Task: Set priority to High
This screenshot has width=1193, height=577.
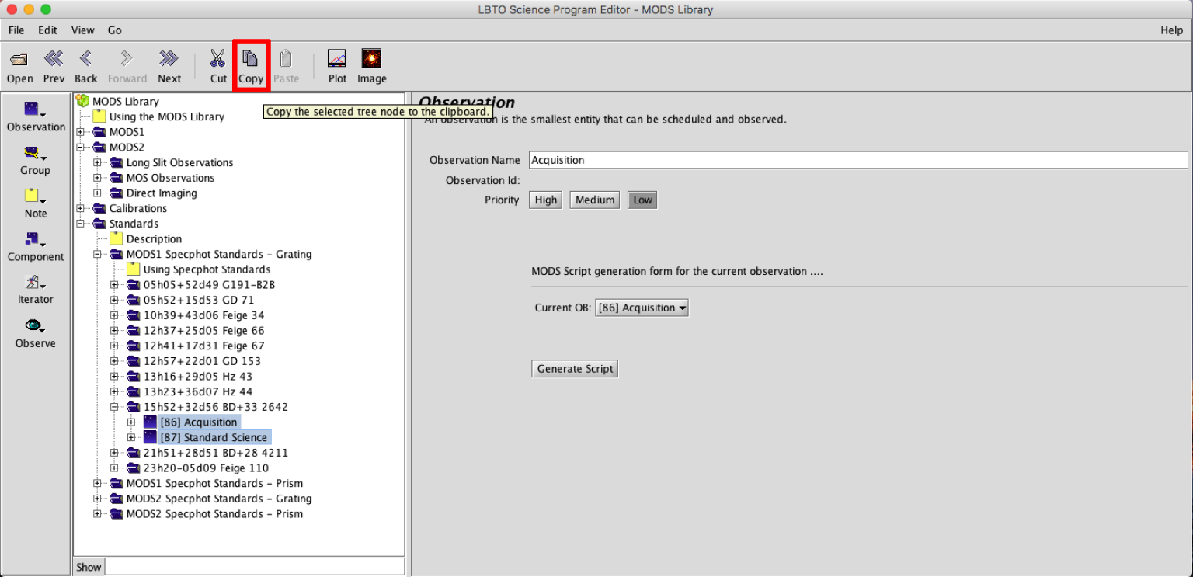Action: [546, 200]
